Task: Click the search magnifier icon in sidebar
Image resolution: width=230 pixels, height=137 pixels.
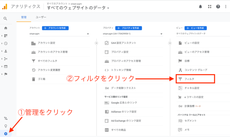Action: pos(5,19)
